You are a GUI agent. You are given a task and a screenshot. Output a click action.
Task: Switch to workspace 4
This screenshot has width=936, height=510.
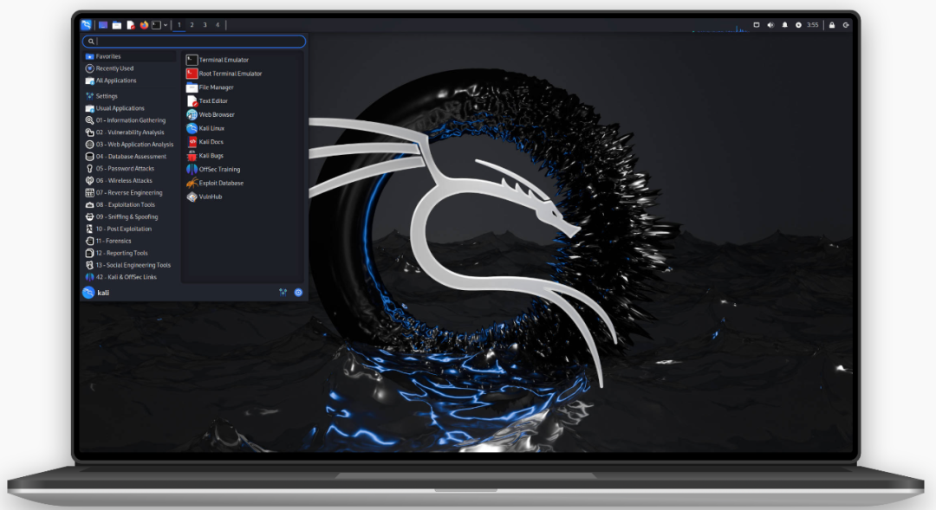point(218,25)
